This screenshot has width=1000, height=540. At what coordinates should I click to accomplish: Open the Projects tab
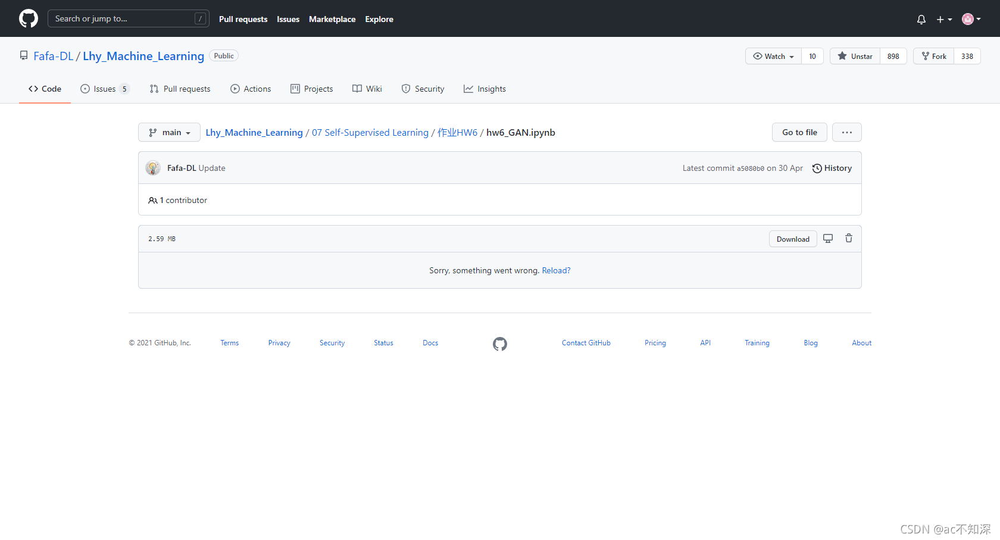click(x=311, y=89)
